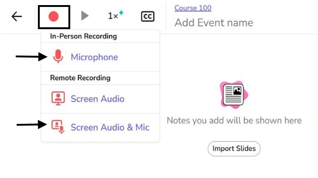This screenshot has width=318, height=178.
Task: Click the In-Person Recording header
Action: (x=83, y=37)
